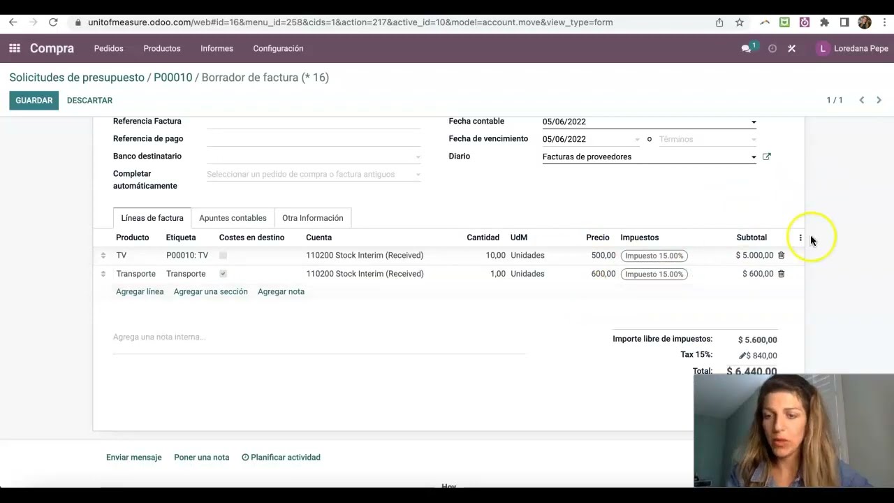Delete the TV invoice line
Screen dimensions: 894x503
point(781,255)
